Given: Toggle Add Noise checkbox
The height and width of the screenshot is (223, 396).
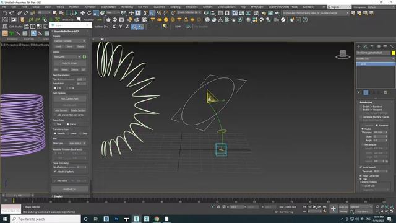Looking at the screenshot, I should (x=55, y=181).
